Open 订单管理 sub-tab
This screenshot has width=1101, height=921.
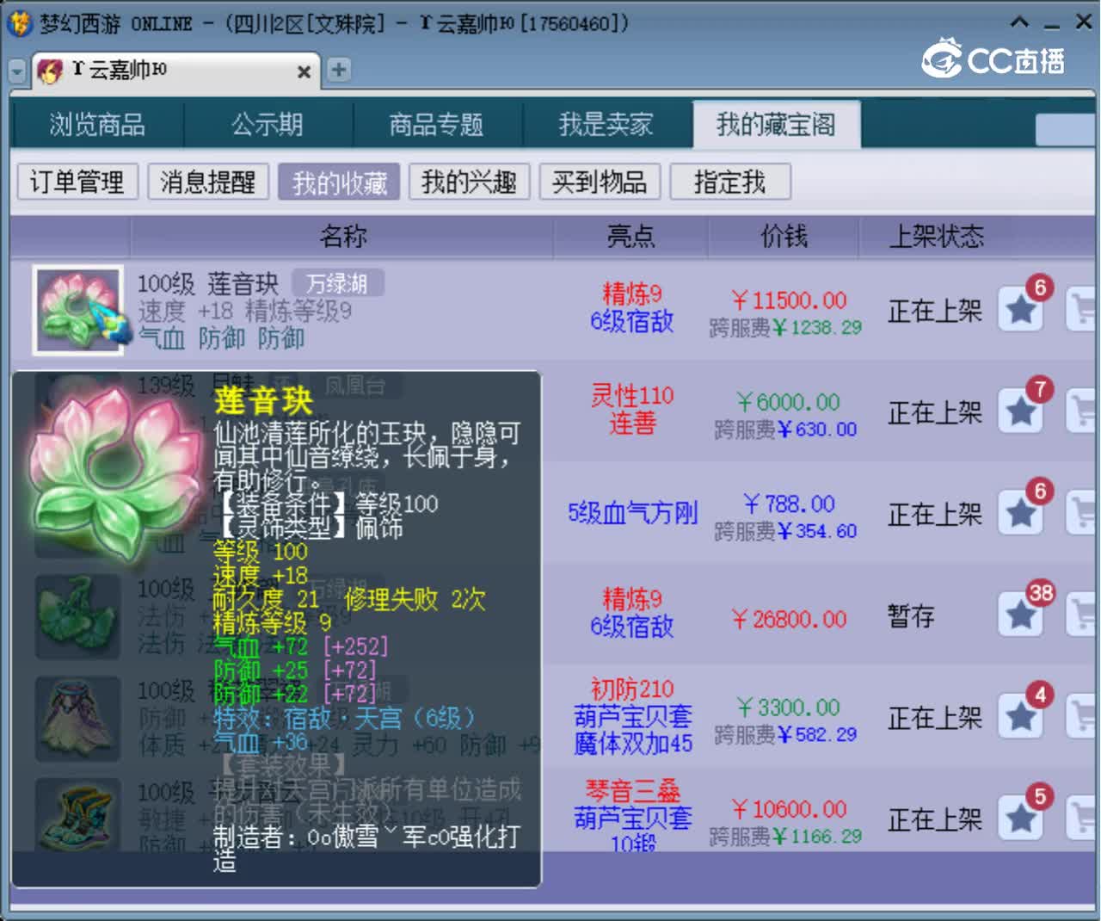coord(77,182)
